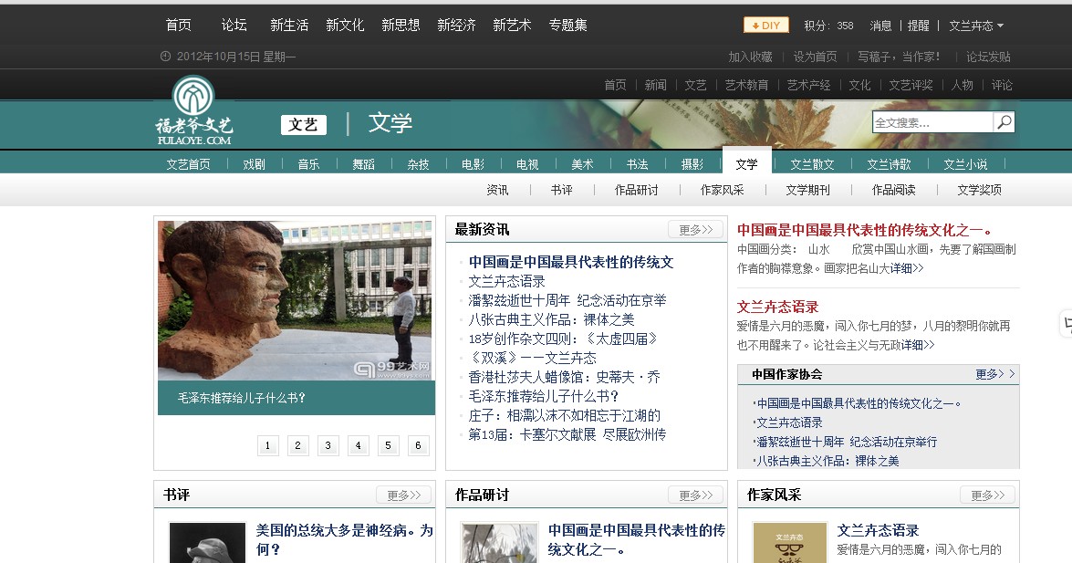
Task: Open the 专题集 menu item
Action: point(567,26)
